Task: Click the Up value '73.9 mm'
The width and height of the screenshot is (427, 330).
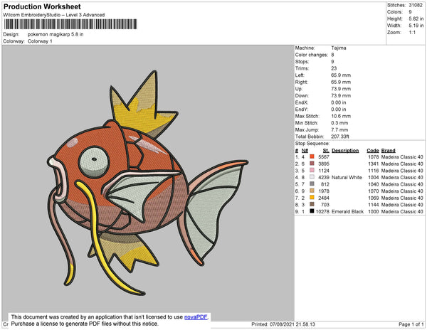Action: [x=341, y=89]
